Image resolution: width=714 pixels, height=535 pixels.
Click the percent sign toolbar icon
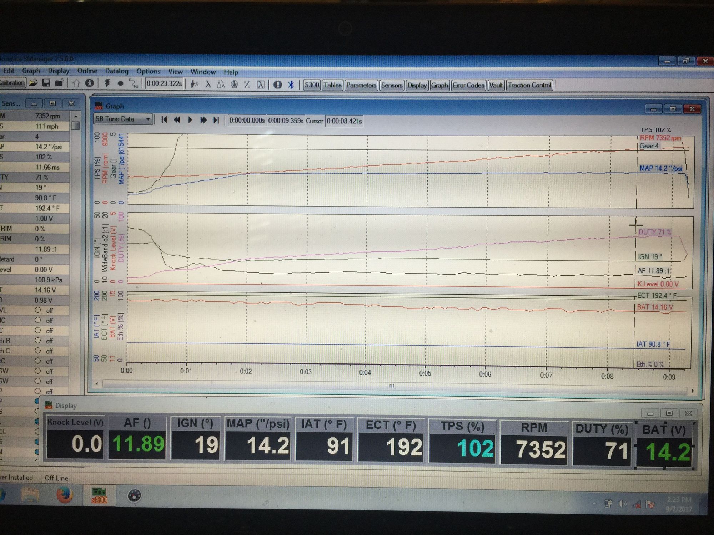pyautogui.click(x=247, y=85)
